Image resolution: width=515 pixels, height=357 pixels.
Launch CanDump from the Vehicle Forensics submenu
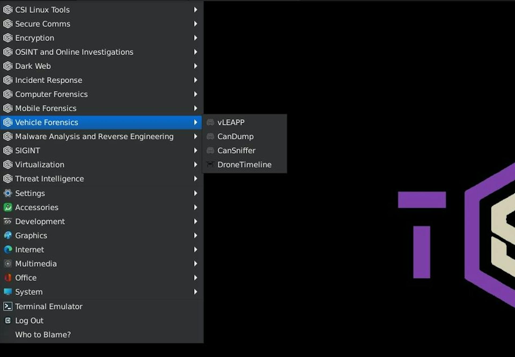(235, 136)
